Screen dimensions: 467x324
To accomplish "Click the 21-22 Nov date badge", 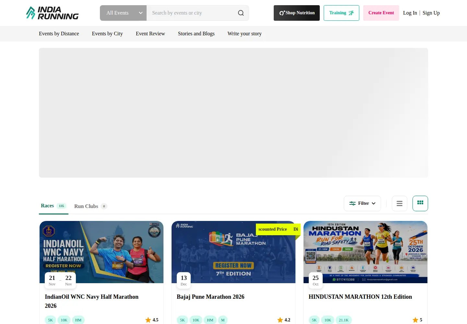I will click(60, 280).
